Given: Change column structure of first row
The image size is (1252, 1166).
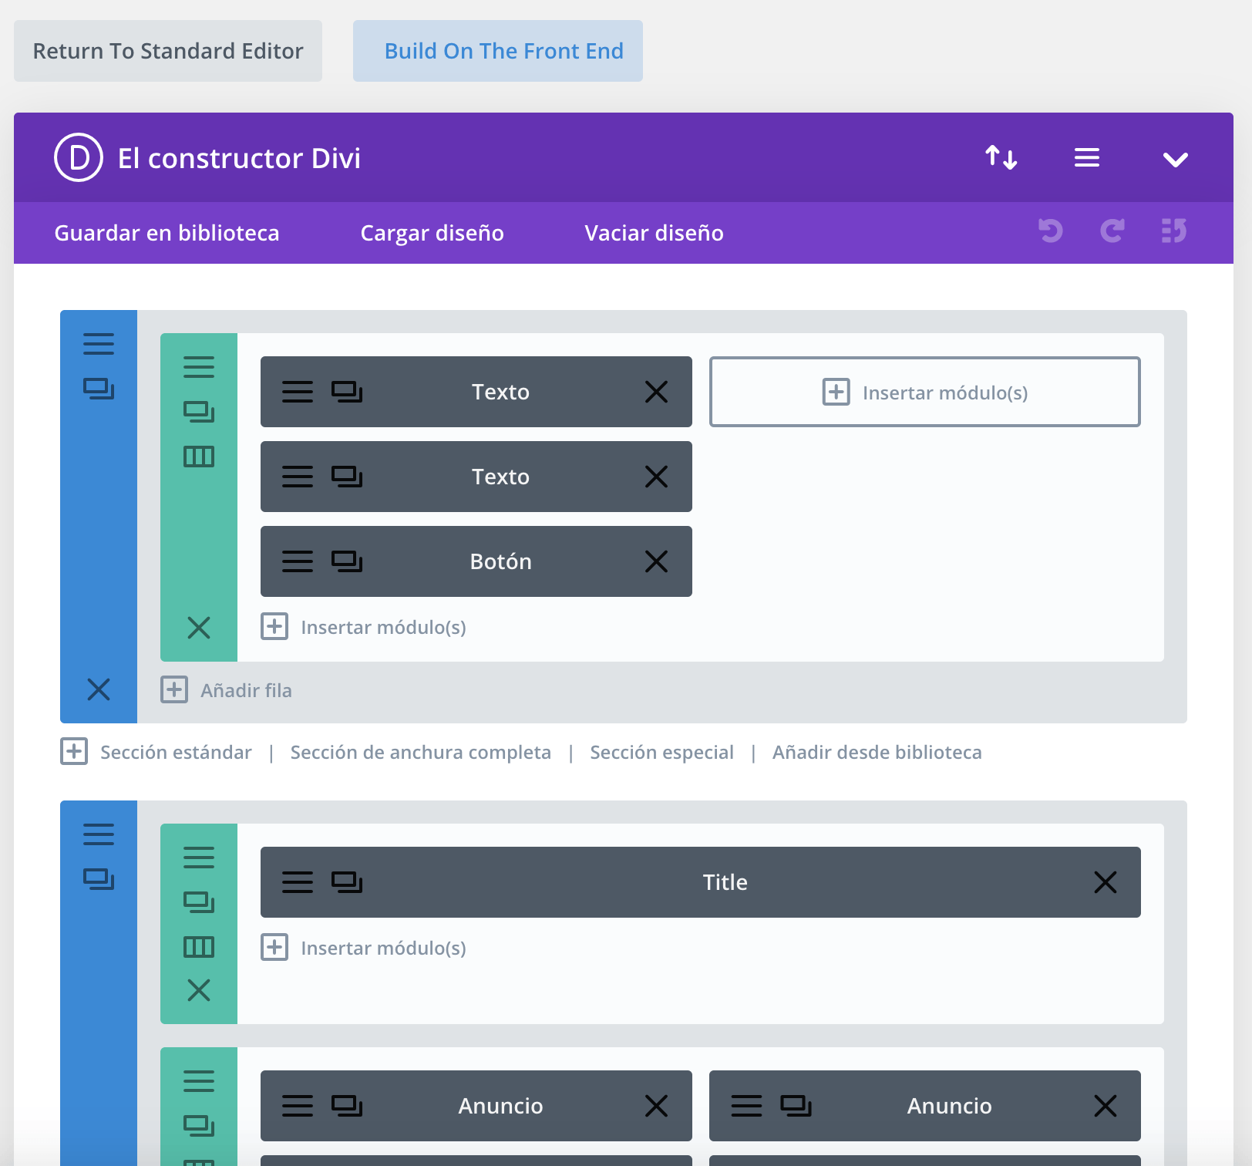Looking at the screenshot, I should 199,457.
